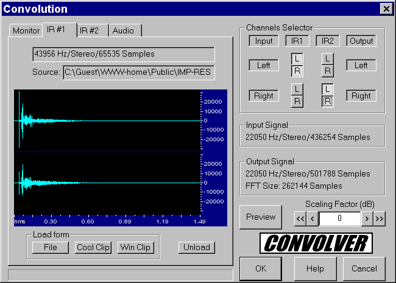Select the IR #1 tab
396x283 pixels.
60,30
